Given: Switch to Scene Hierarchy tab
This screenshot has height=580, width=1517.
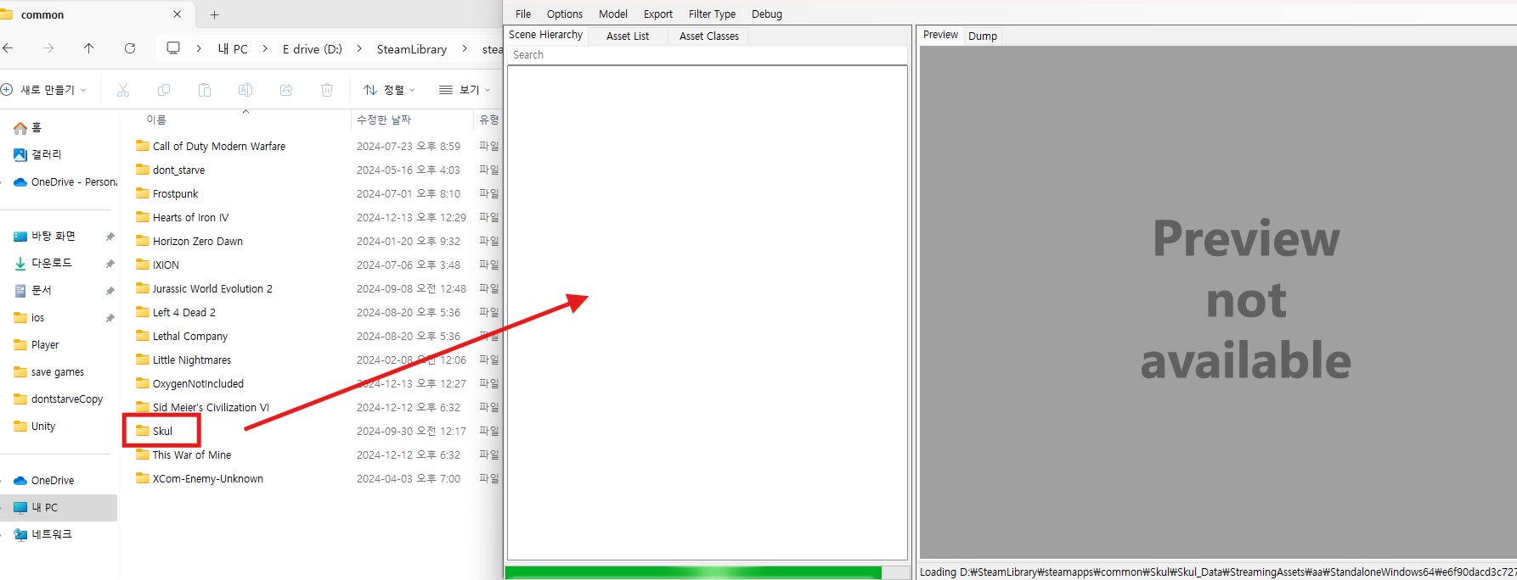Looking at the screenshot, I should pyautogui.click(x=546, y=35).
